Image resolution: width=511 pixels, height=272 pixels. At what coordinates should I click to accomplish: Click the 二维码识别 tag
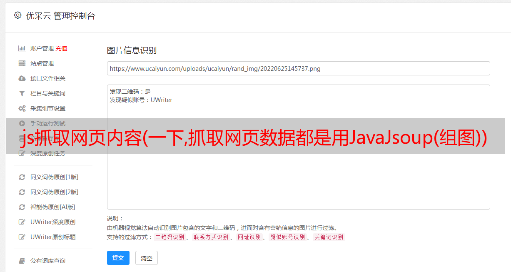coord(170,237)
